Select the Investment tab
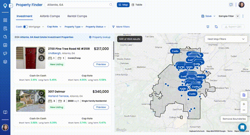Image resolution: width=250 pixels, height=135 pixels. 24,16
